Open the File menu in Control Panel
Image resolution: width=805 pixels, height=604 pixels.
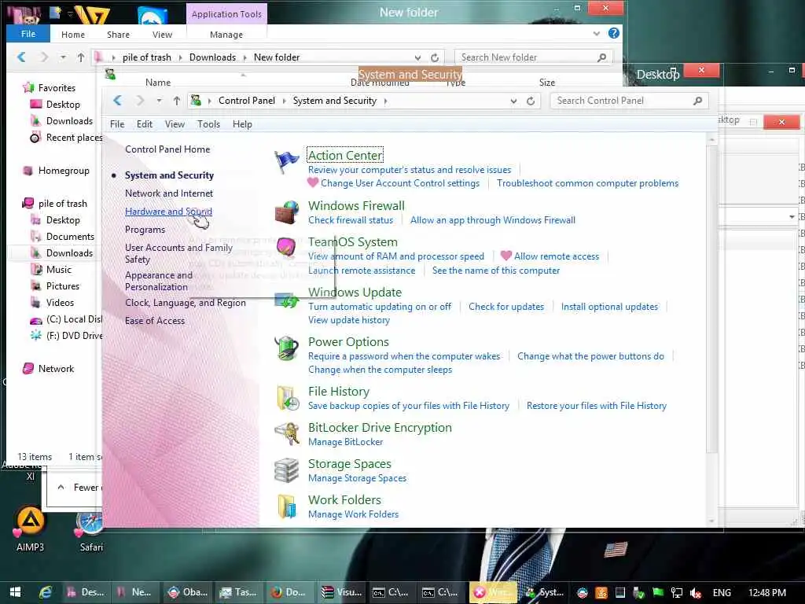117,124
